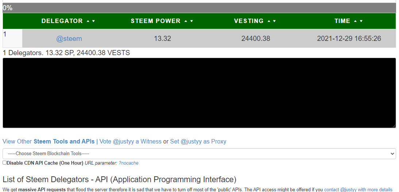399x192 pixels.
Task: Sort Vesting column descending arrow
Action: click(x=274, y=21)
